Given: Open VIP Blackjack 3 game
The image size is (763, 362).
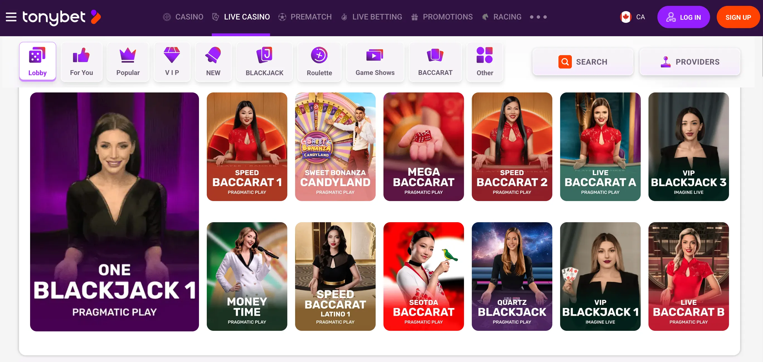Looking at the screenshot, I should [x=688, y=146].
